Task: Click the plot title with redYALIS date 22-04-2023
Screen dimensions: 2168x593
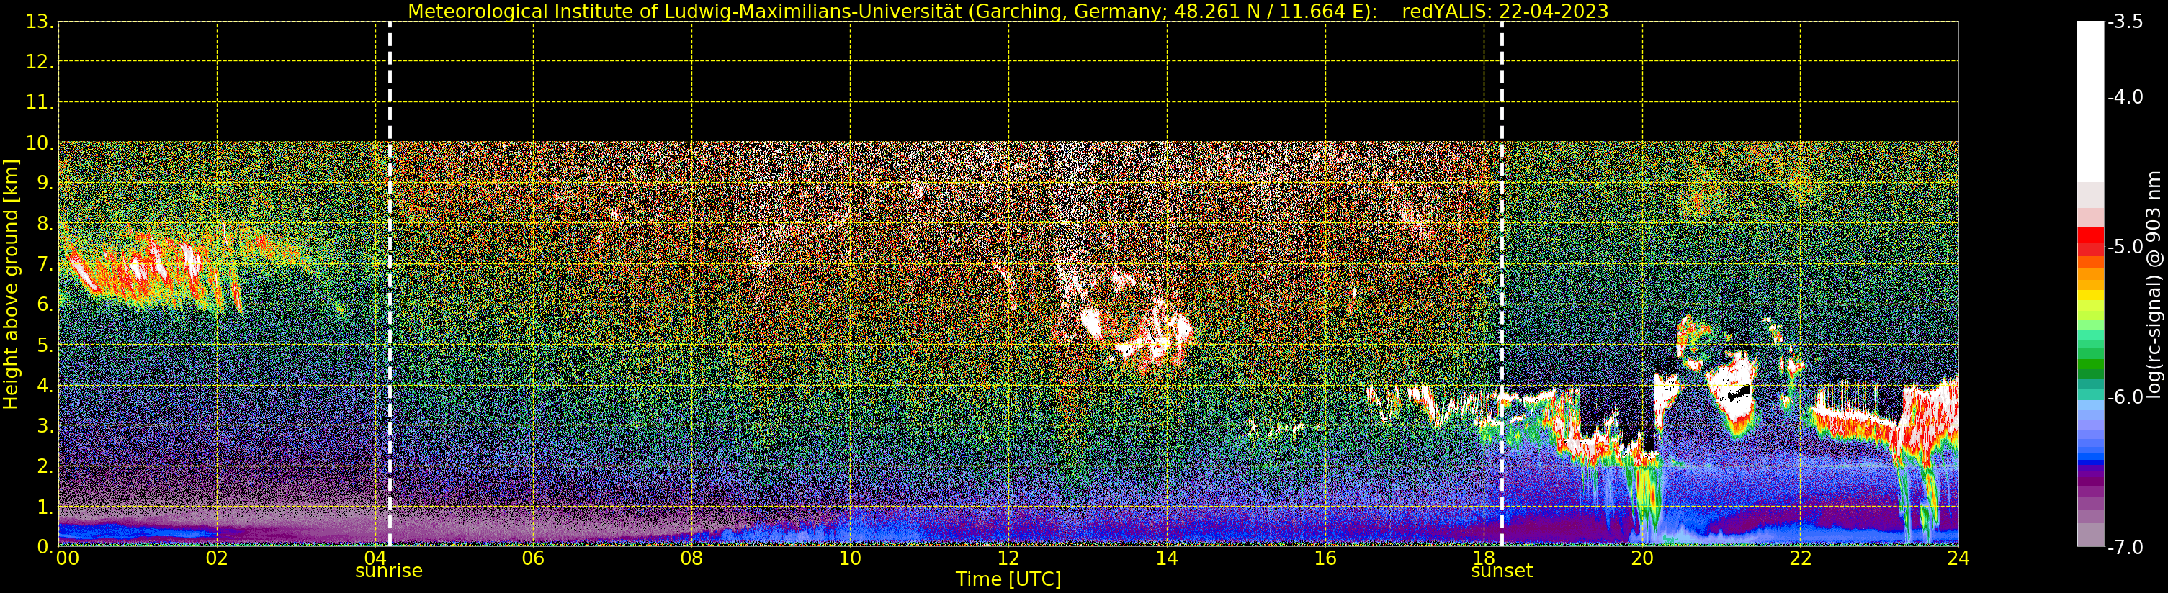Action: (1008, 11)
